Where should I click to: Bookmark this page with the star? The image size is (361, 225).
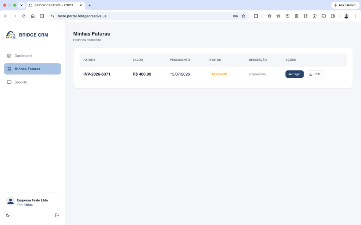pos(243,16)
